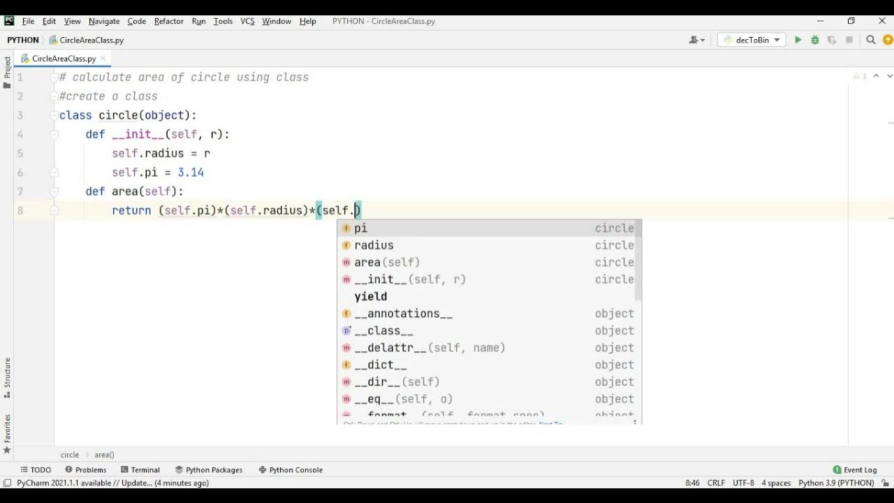Open the Terminal tool window
894x503 pixels.
(x=140, y=470)
